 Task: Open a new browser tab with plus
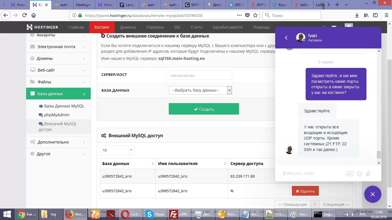coord(337,5)
